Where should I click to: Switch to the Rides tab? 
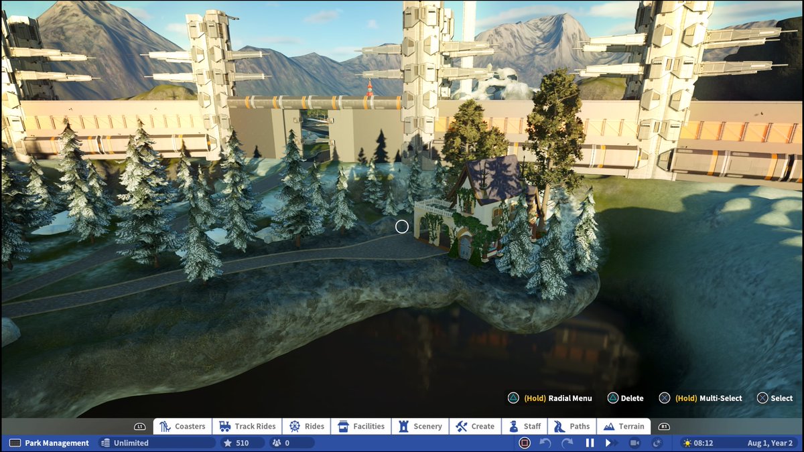pyautogui.click(x=307, y=426)
